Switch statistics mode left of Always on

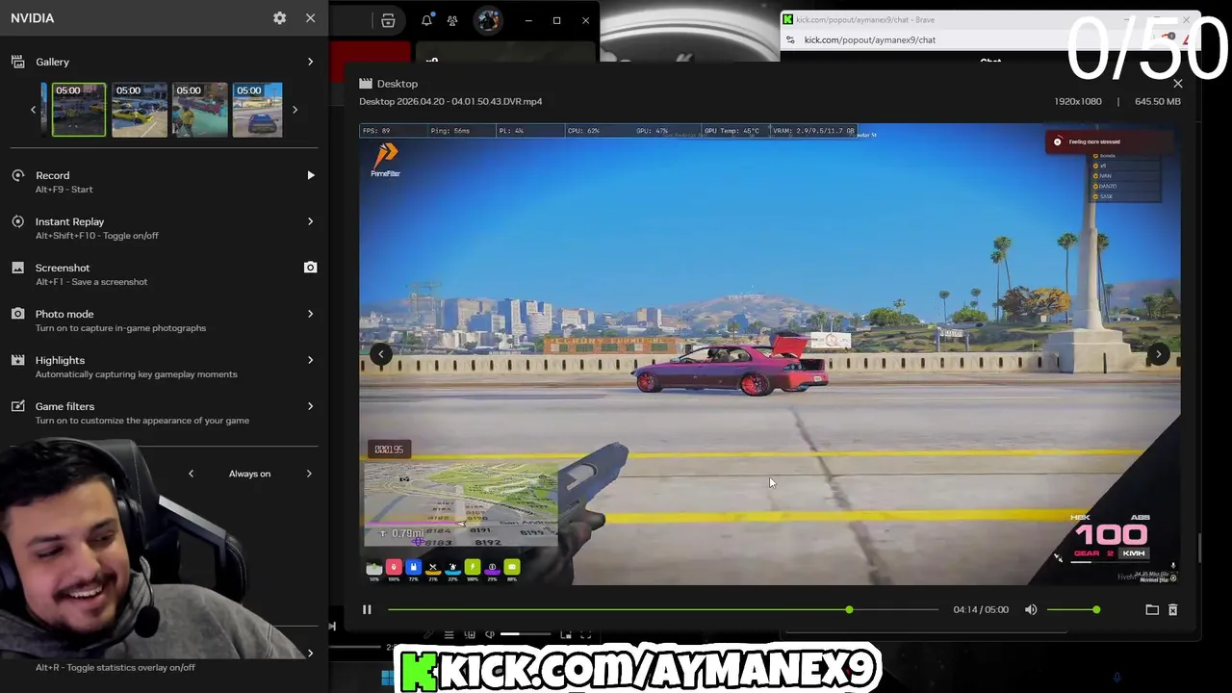coord(191,474)
